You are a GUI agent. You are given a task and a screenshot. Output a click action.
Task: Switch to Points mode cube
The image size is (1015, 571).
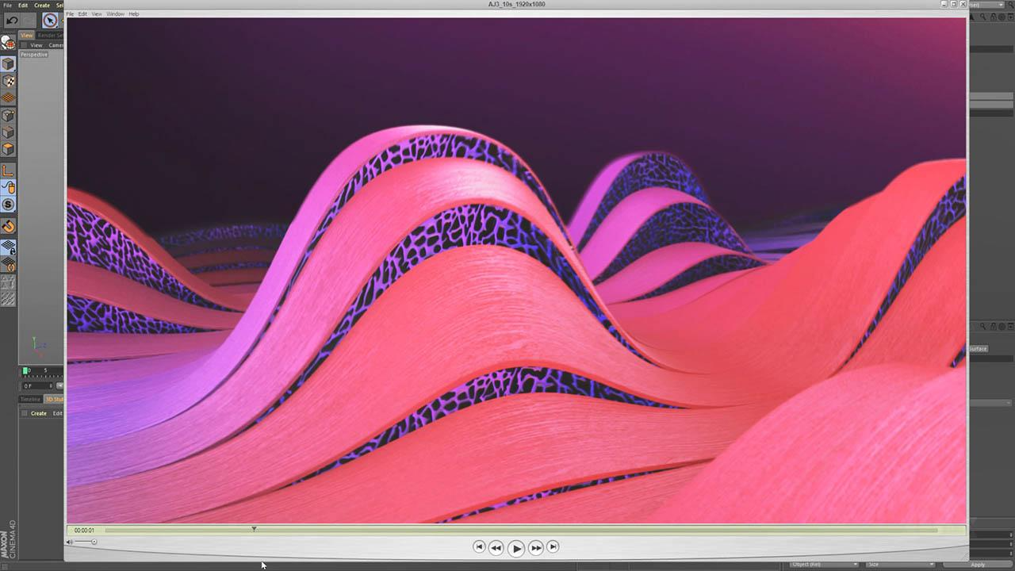(x=8, y=116)
